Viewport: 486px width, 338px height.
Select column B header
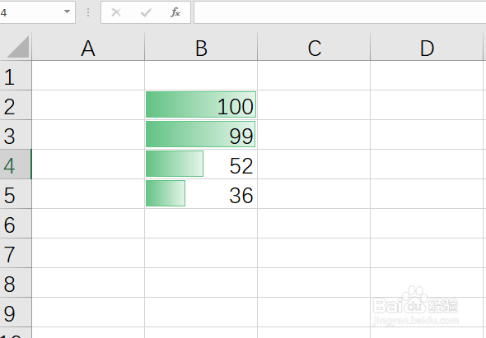201,47
